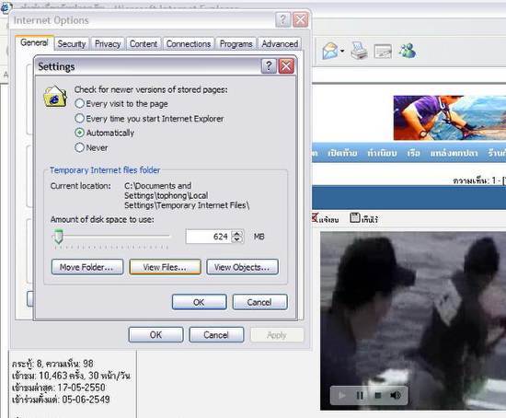
Task: Click Cancel in Internet Options dialog
Action: tap(216, 335)
